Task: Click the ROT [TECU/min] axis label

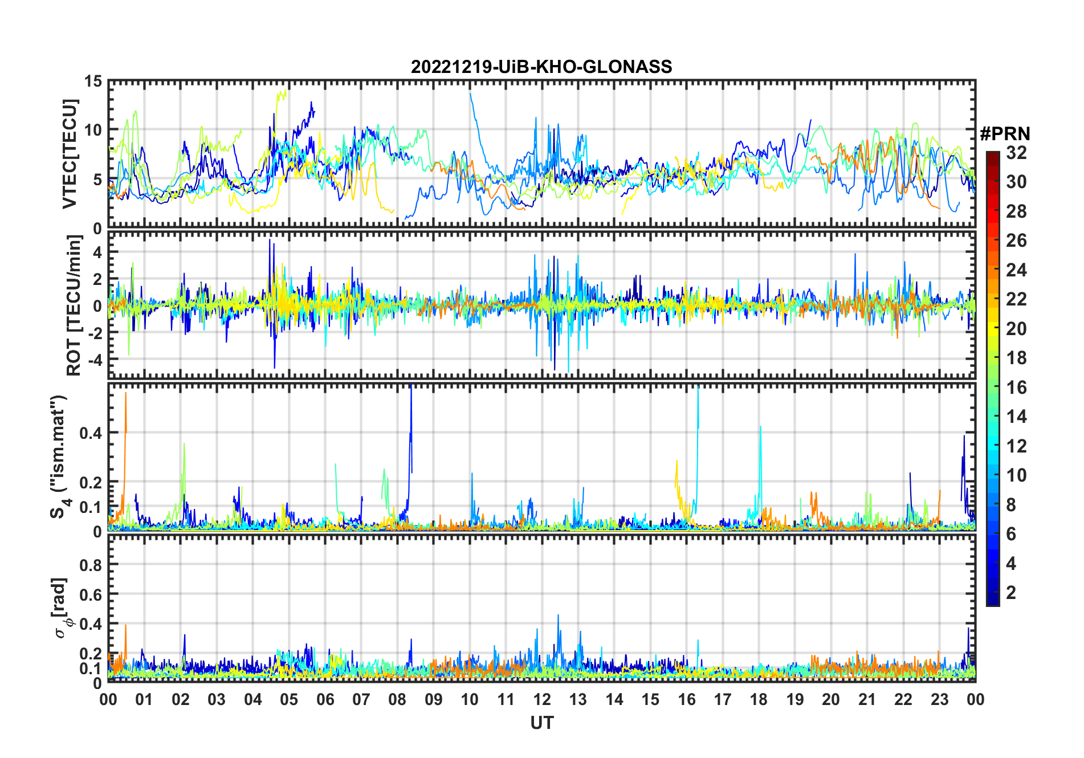Action: coord(74,305)
